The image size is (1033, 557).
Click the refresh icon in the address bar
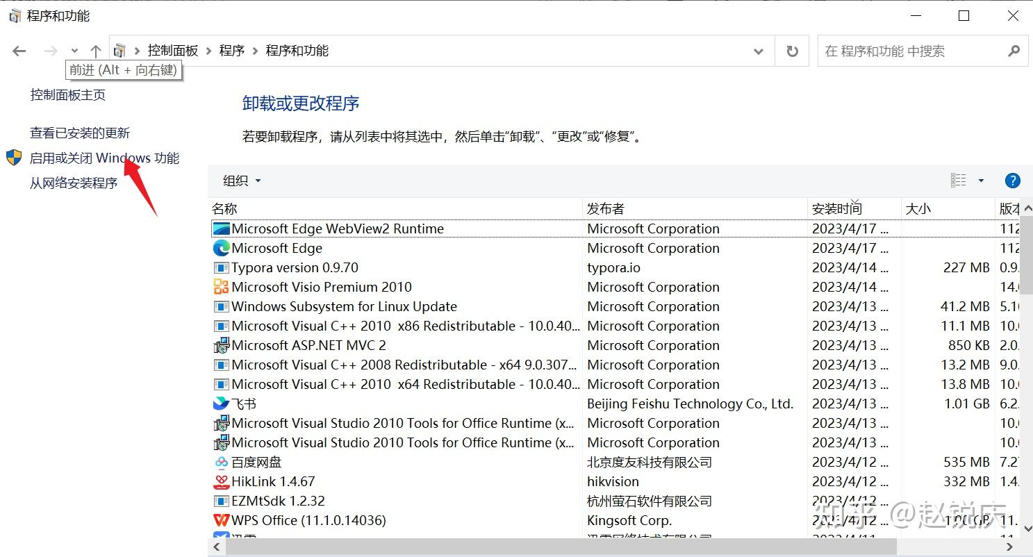point(791,51)
